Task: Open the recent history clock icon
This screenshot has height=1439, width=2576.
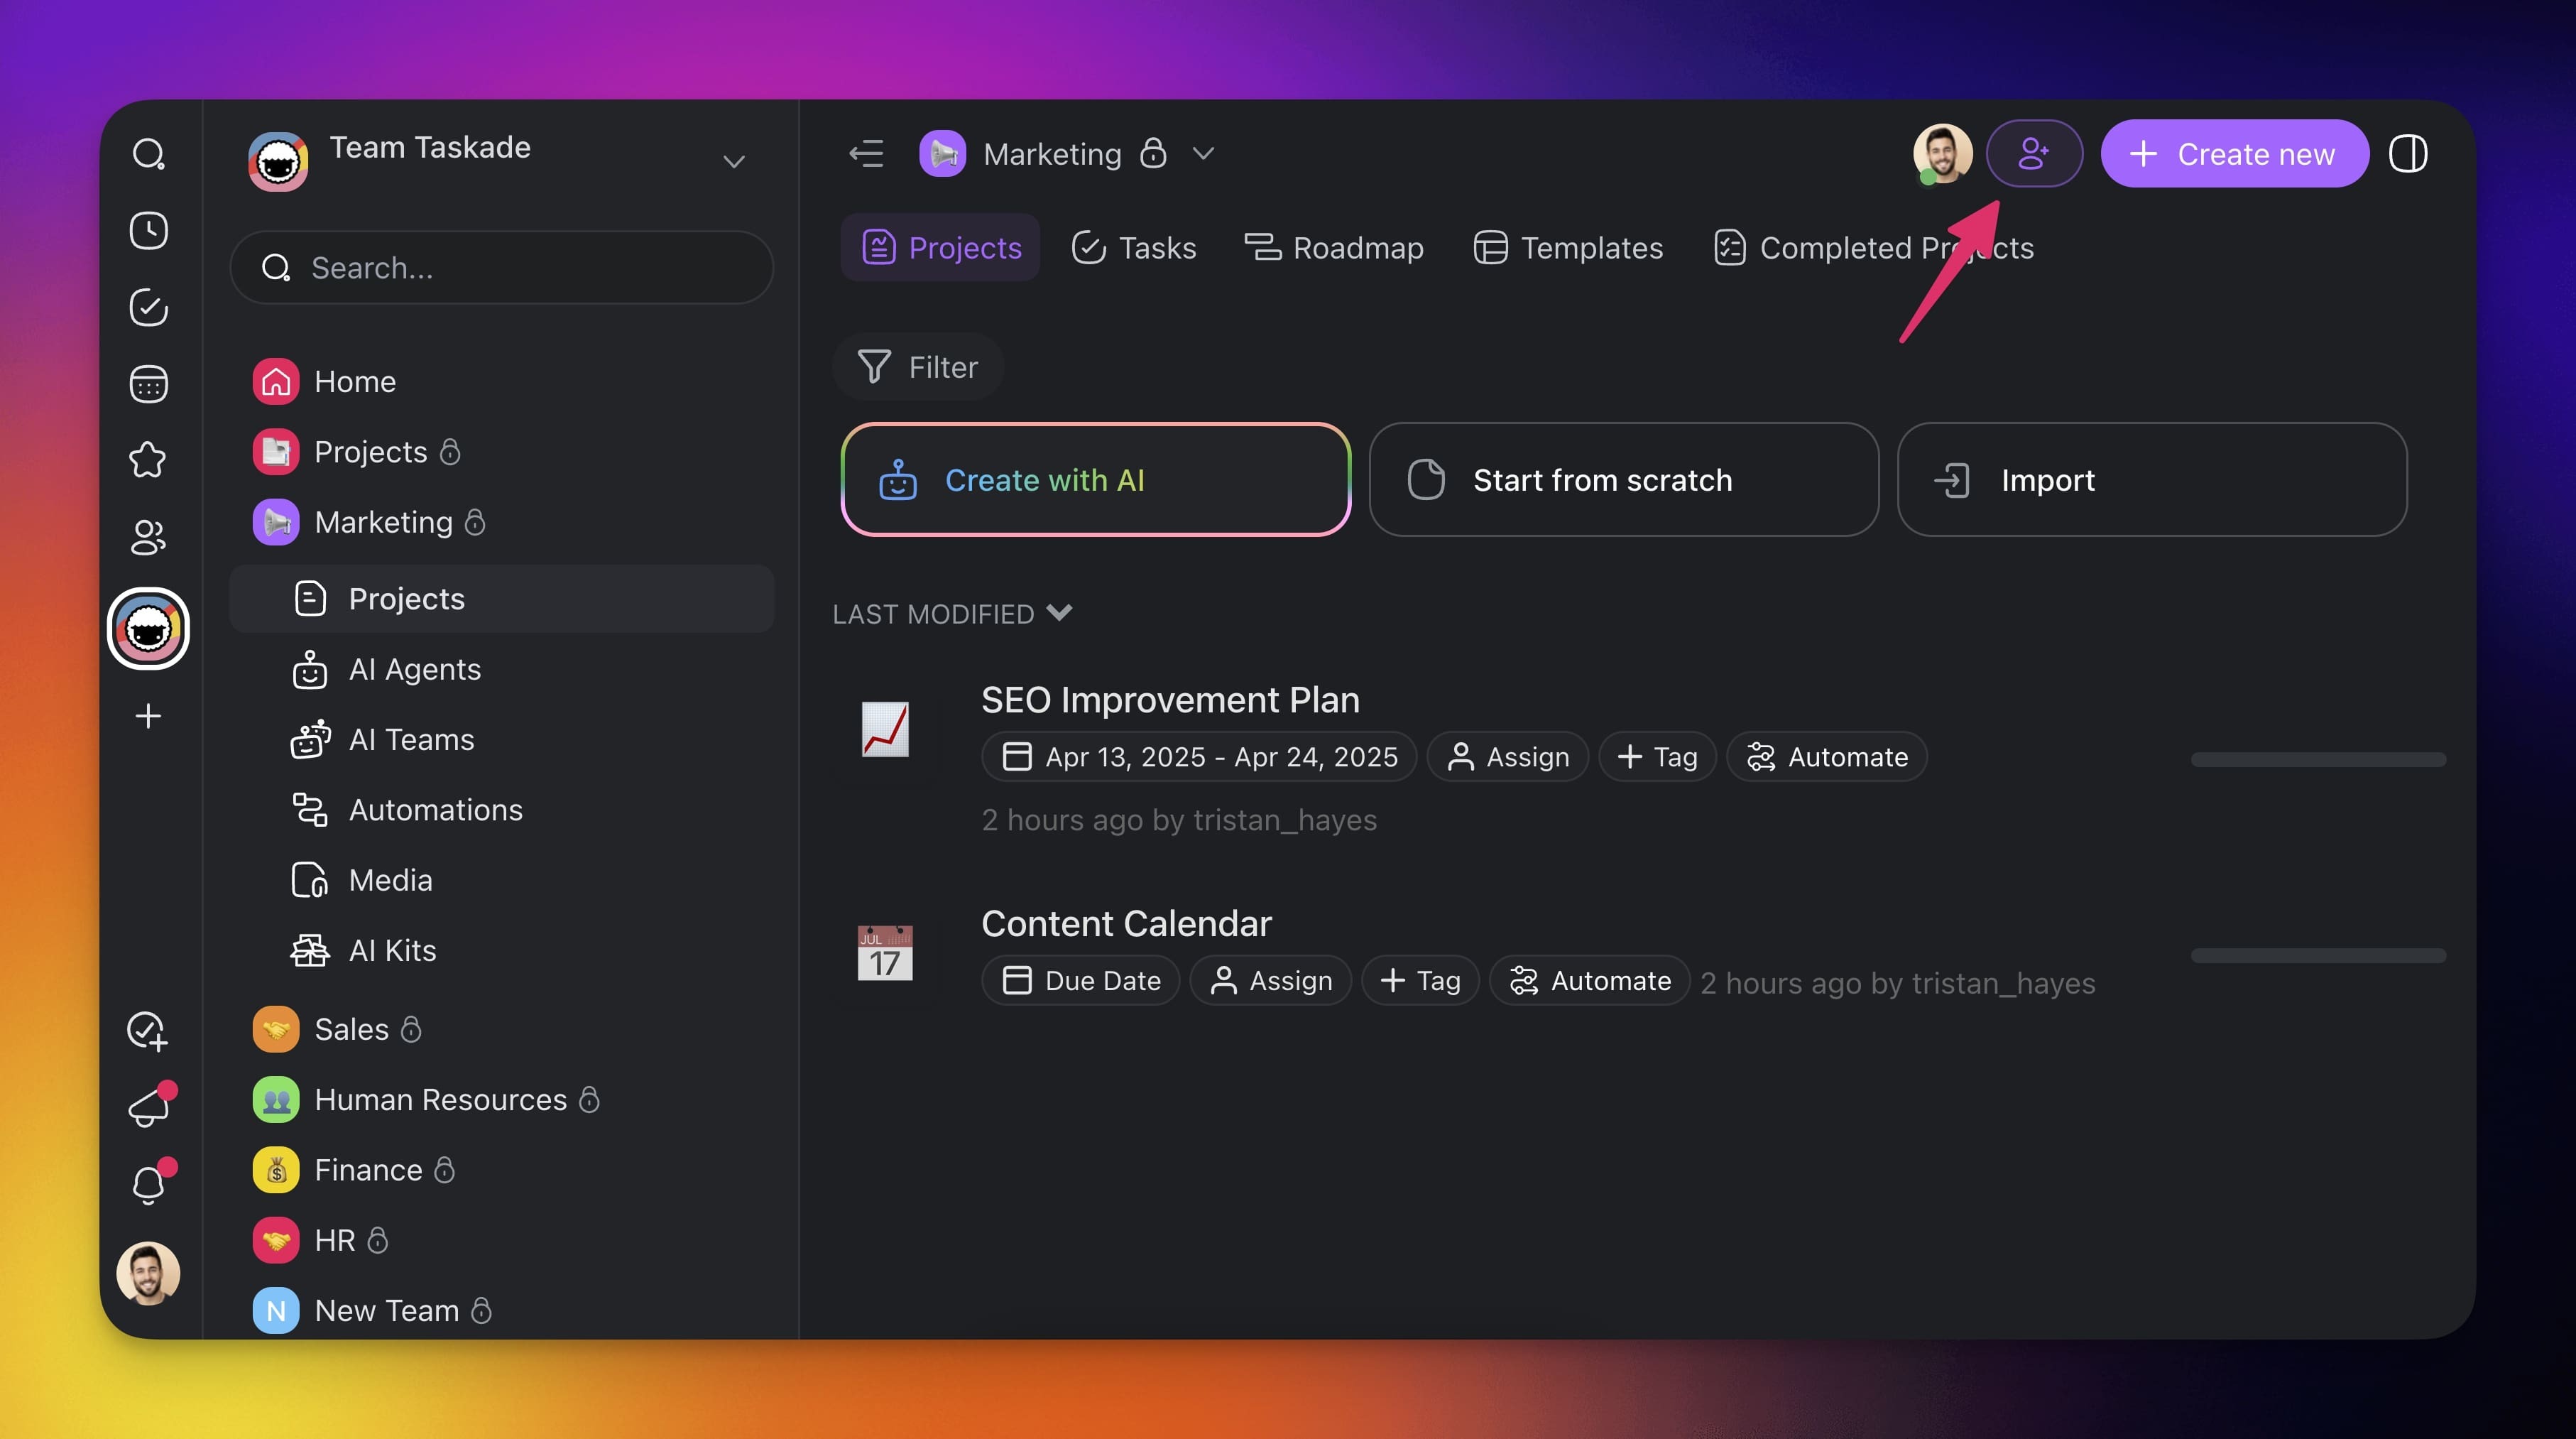Action: (x=148, y=231)
